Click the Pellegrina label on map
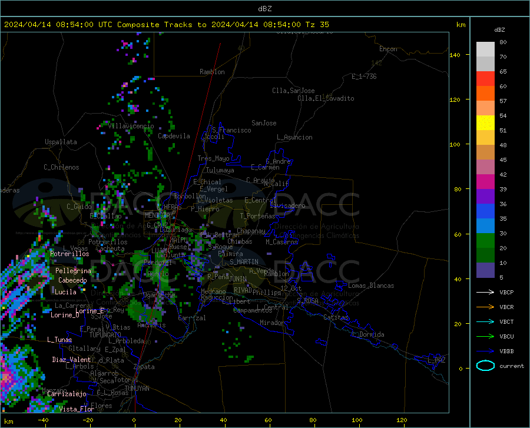 (74, 271)
